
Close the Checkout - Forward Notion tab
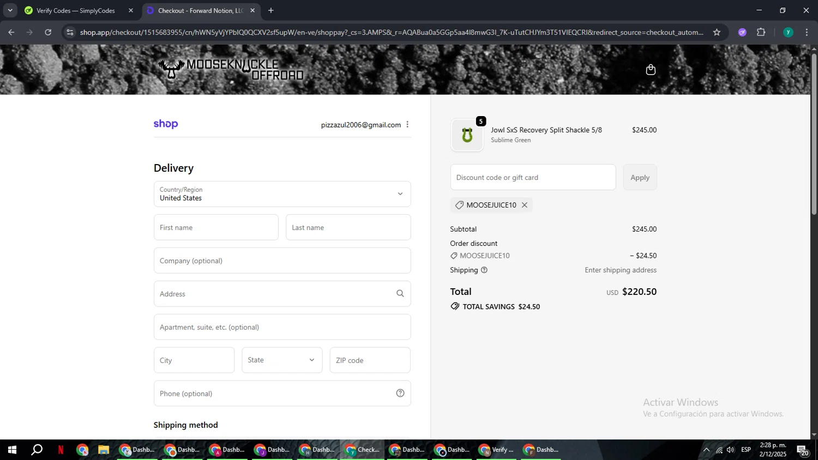252,10
